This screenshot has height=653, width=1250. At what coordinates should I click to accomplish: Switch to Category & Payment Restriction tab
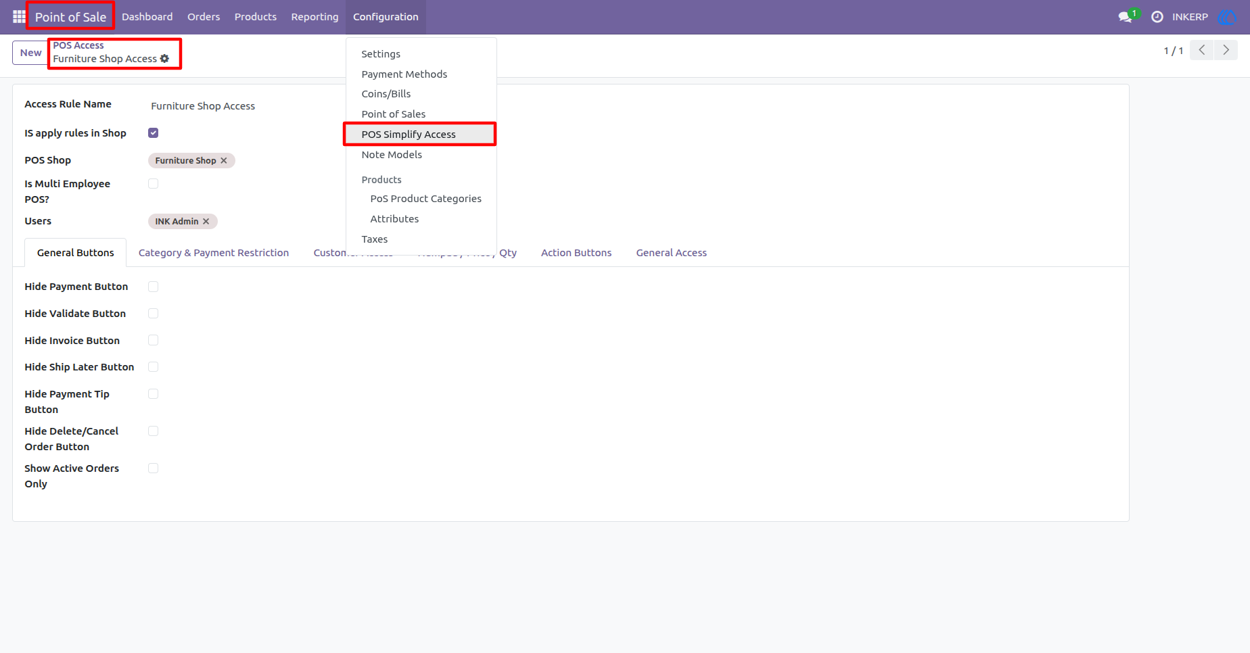coord(214,253)
